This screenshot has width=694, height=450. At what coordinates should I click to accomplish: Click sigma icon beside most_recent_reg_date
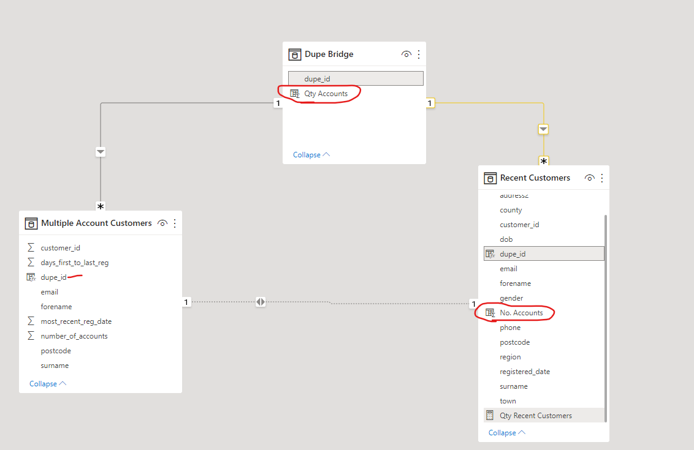pos(31,321)
